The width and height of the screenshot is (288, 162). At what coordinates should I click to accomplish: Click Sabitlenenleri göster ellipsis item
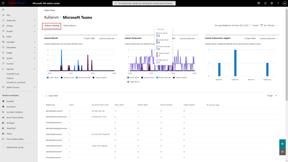click(x=15, y=147)
